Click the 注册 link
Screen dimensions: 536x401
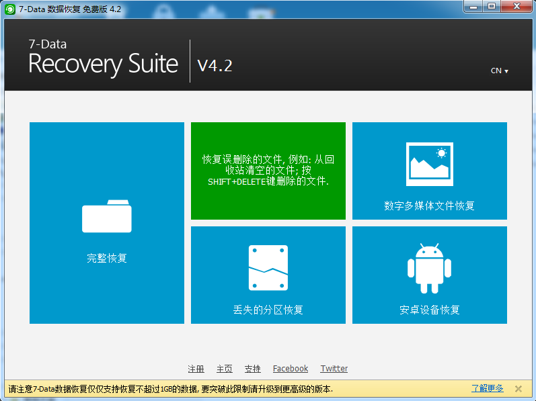pyautogui.click(x=196, y=369)
